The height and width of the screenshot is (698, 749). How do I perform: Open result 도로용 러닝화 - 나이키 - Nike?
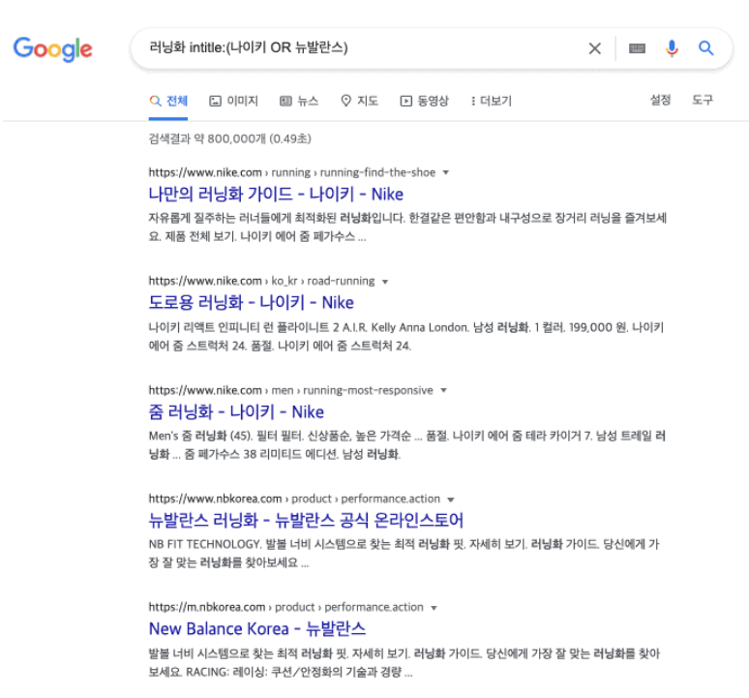pos(251,302)
